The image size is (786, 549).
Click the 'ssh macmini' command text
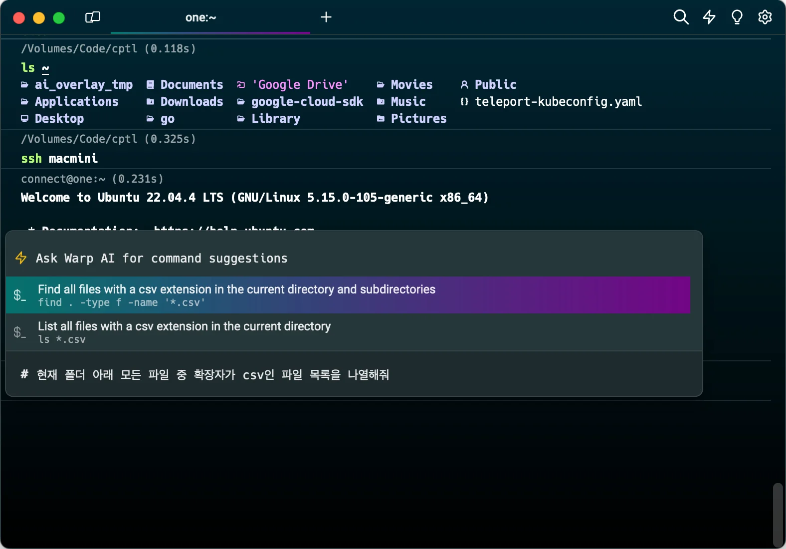click(59, 159)
